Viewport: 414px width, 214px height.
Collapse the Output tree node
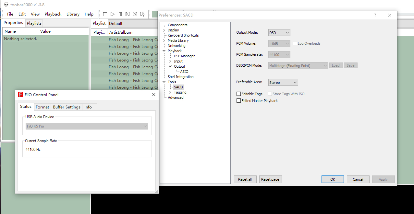tap(170, 66)
